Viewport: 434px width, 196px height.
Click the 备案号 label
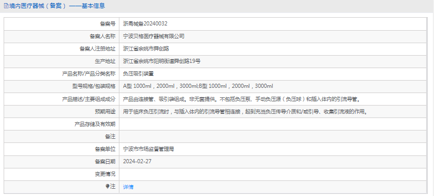(x=107, y=24)
